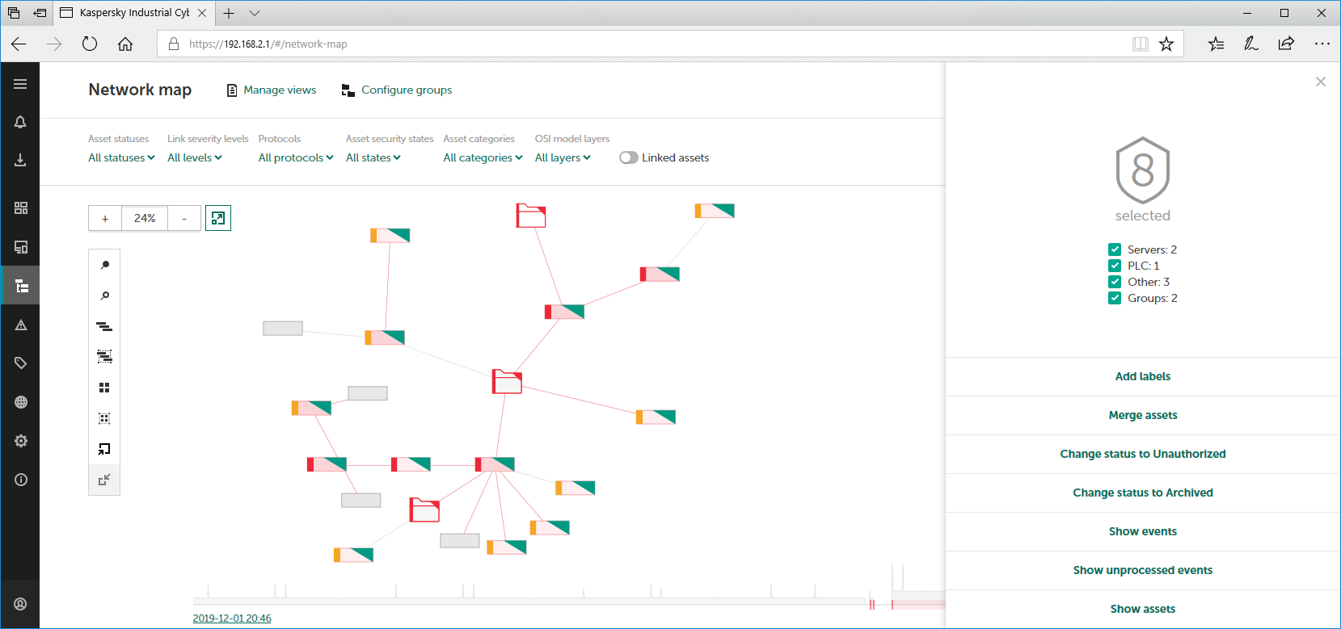Open the Assets section in sidebar

point(20,247)
